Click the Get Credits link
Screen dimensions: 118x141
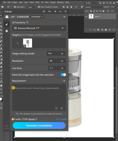coord(61,119)
